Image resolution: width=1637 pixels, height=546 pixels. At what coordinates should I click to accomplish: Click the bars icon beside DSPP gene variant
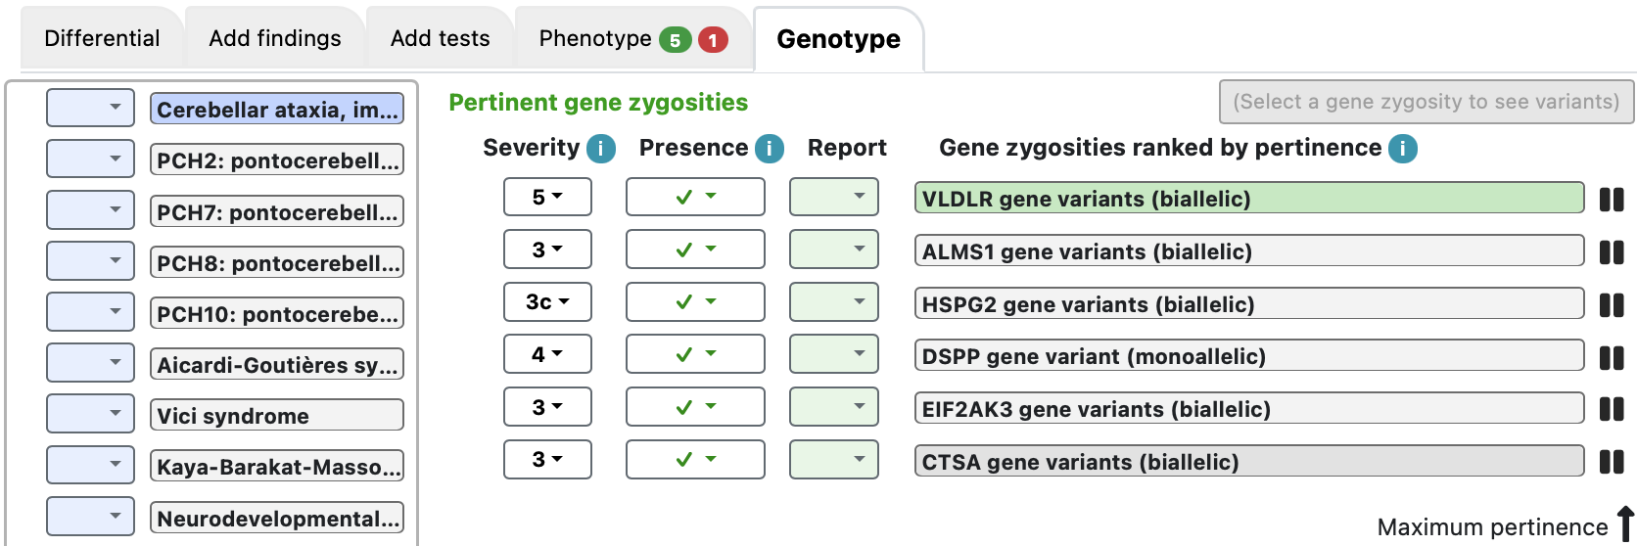(x=1611, y=357)
